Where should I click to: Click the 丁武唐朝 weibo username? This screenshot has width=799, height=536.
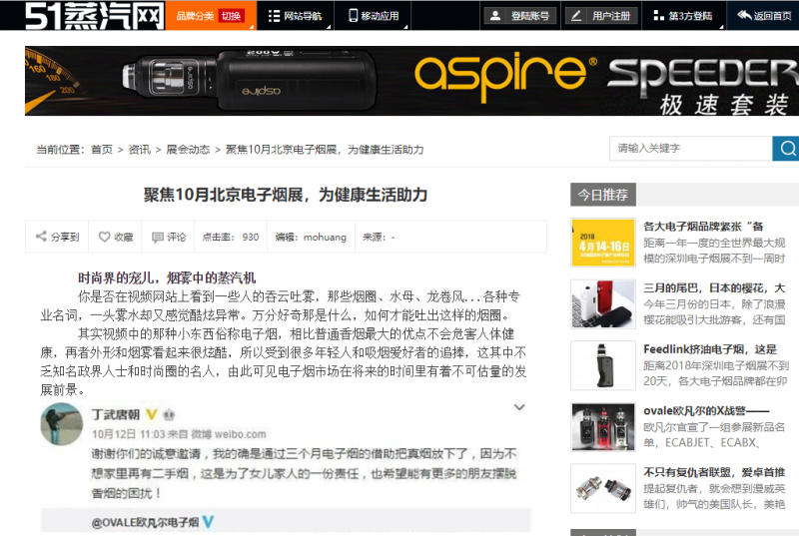click(116, 415)
